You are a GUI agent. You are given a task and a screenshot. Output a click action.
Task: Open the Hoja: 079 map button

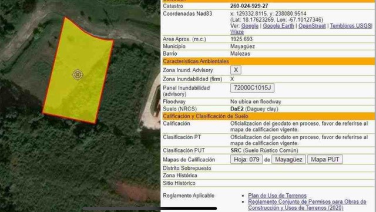247,160
